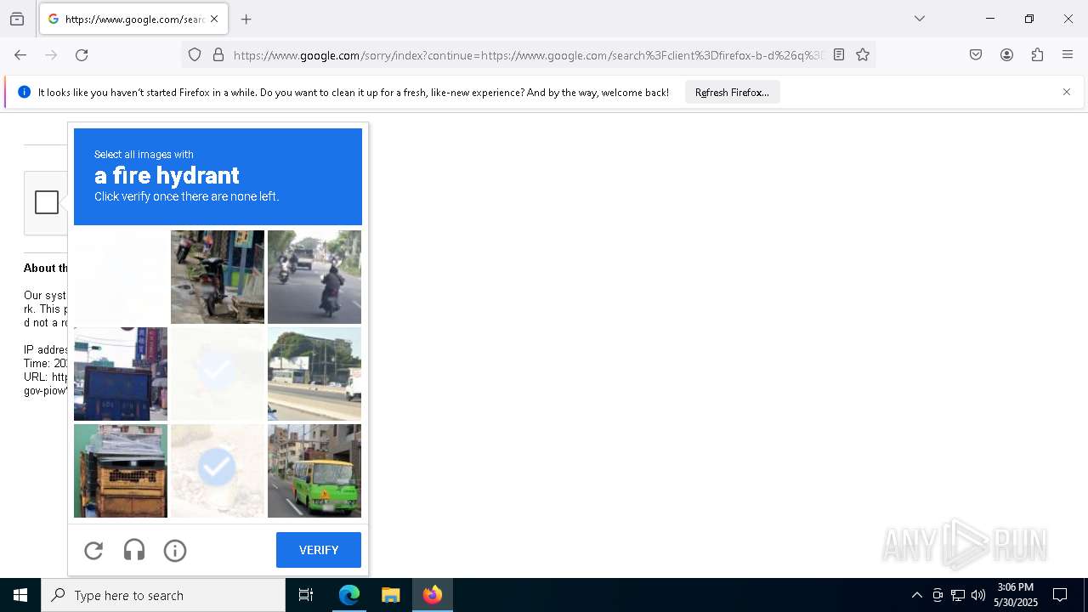
Task: Go back to the previous page
Action: (x=20, y=55)
